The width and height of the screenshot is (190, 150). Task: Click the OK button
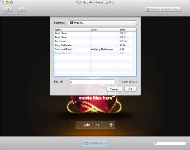coord(130,89)
